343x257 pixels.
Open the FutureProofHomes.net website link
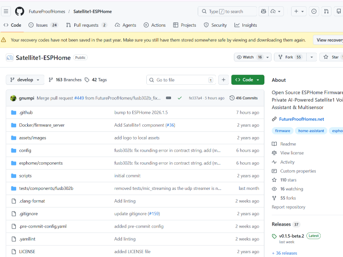tap(301, 119)
